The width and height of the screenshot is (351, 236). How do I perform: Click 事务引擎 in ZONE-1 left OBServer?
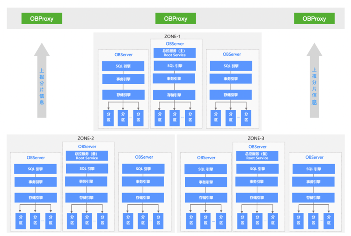123,79
